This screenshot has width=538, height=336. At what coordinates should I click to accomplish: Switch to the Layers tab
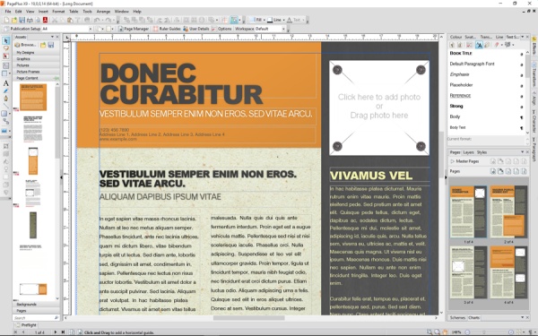tap(468, 152)
